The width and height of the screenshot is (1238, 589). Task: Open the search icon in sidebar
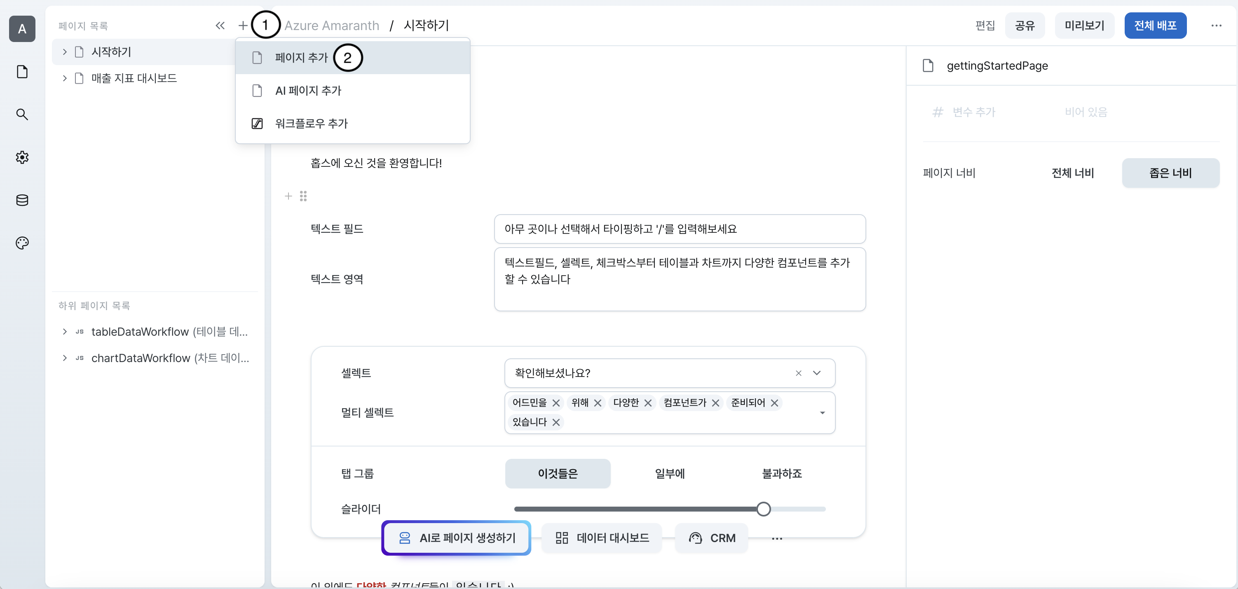point(22,115)
